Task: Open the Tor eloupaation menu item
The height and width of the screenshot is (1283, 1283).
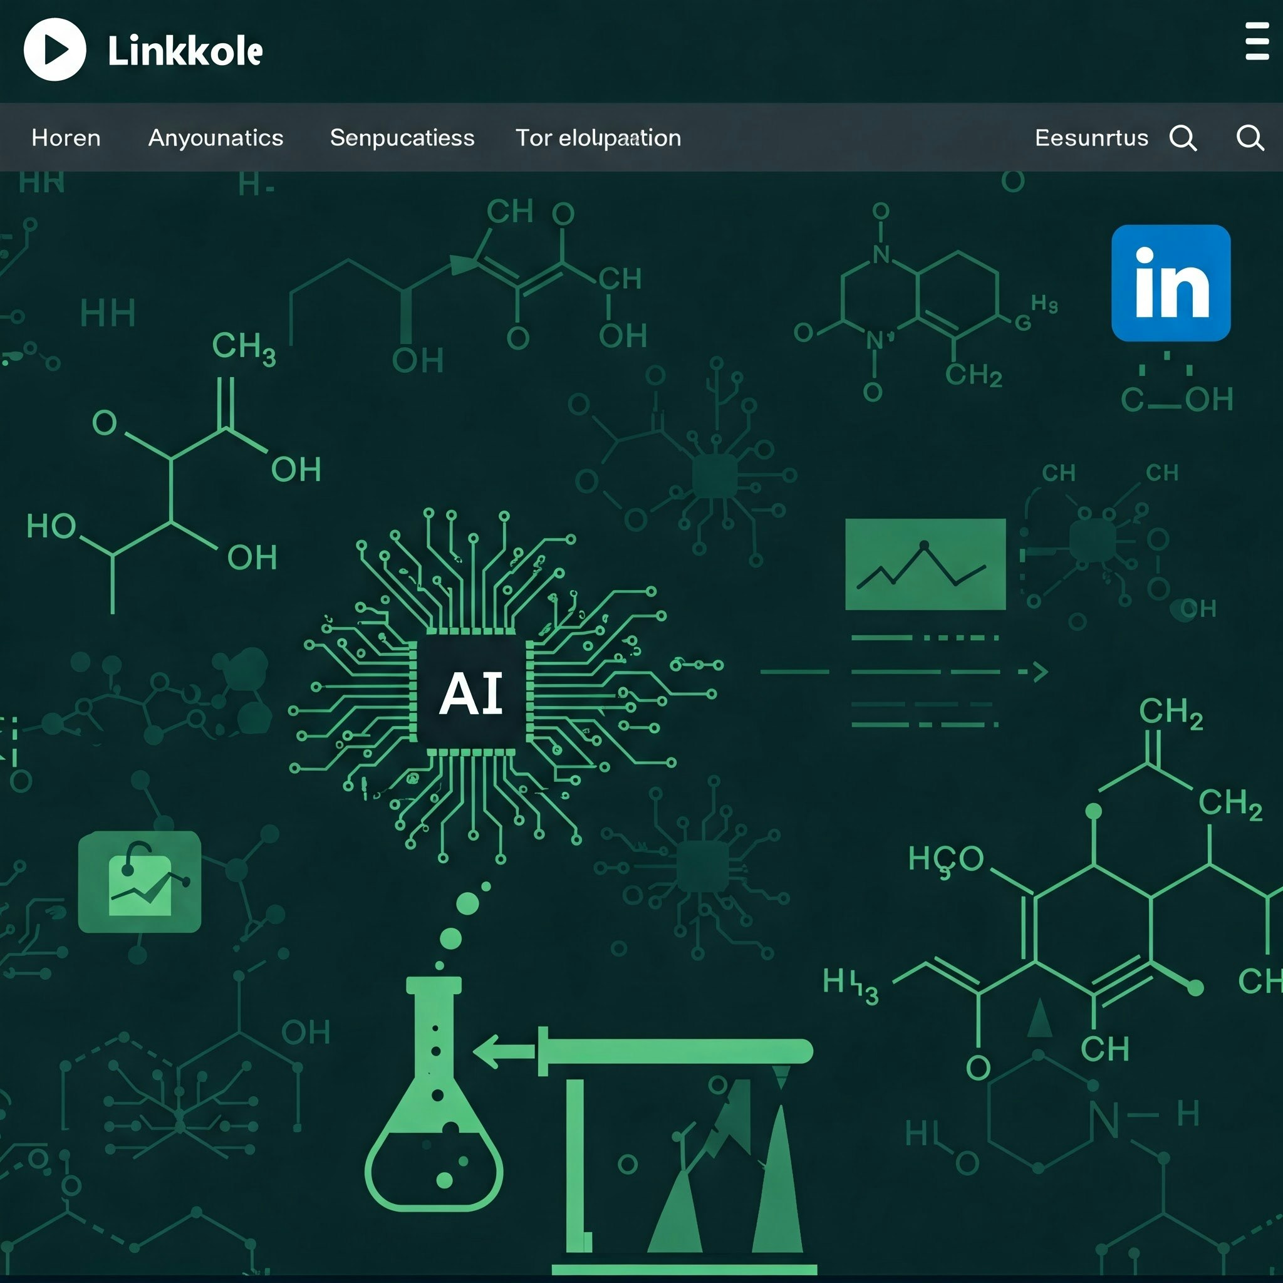Action: (x=598, y=138)
